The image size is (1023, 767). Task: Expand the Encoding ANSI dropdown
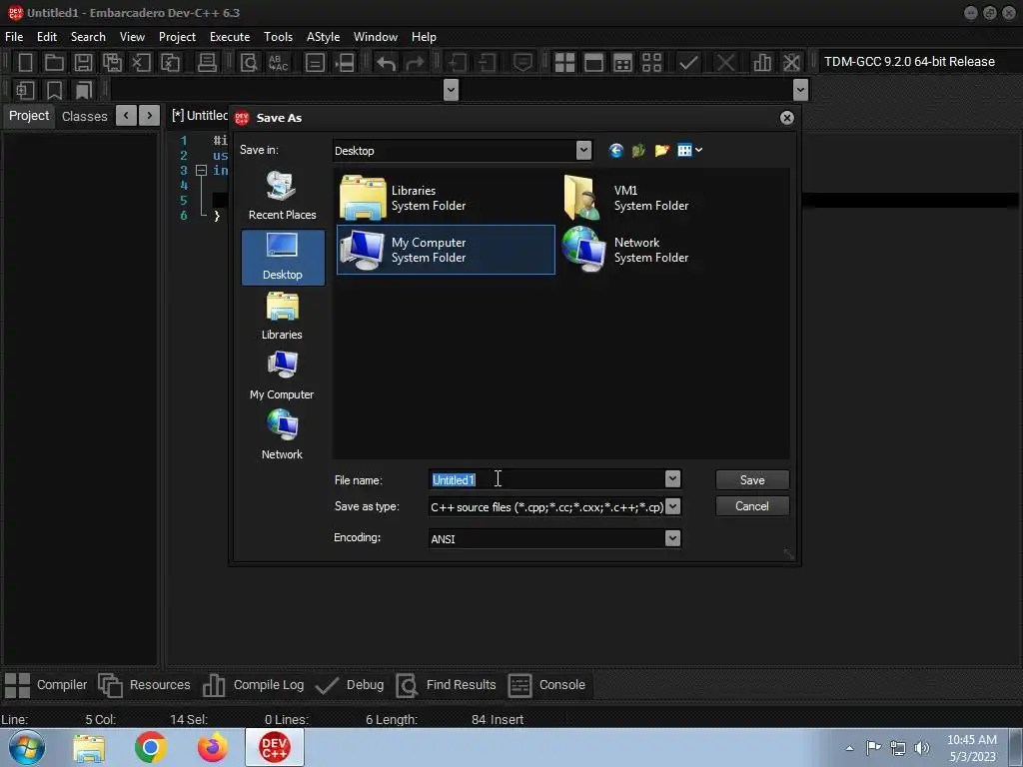coord(672,538)
